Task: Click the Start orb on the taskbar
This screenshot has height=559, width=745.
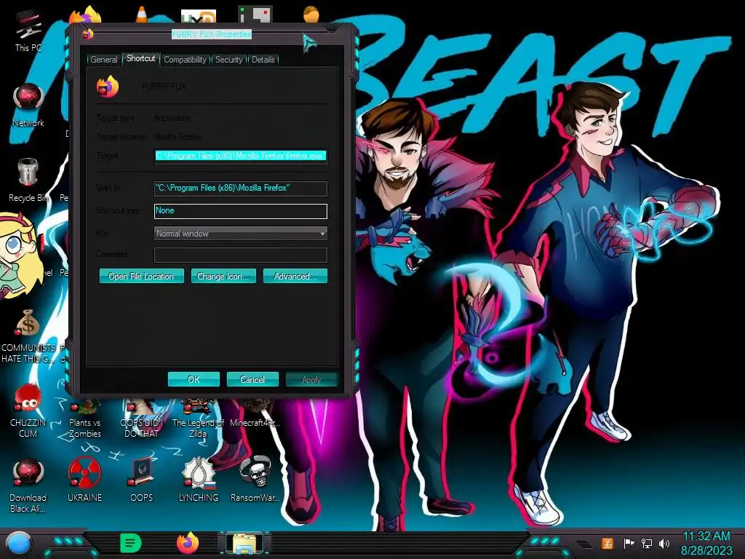Action: (18, 544)
